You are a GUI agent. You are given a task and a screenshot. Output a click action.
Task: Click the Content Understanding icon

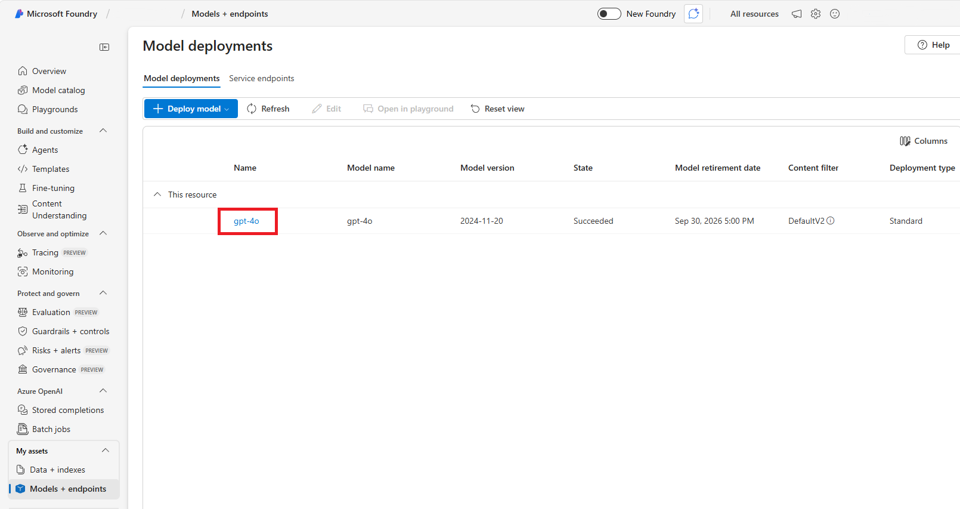pyautogui.click(x=23, y=209)
